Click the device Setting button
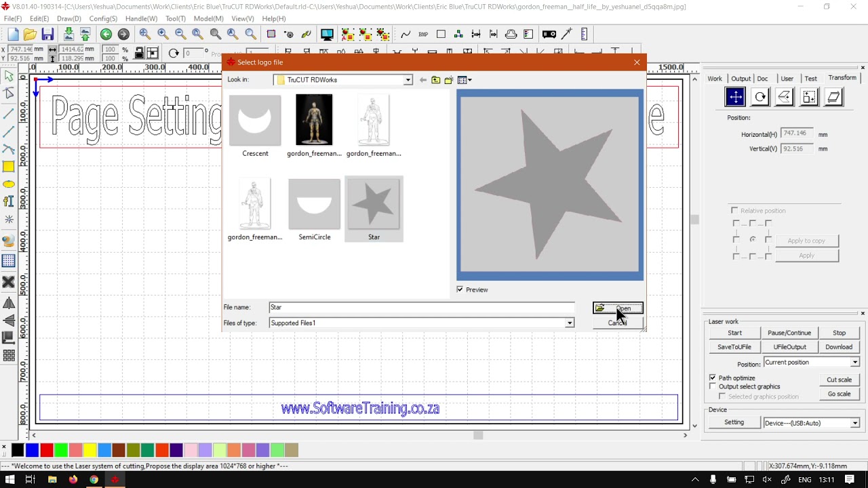 734,422
